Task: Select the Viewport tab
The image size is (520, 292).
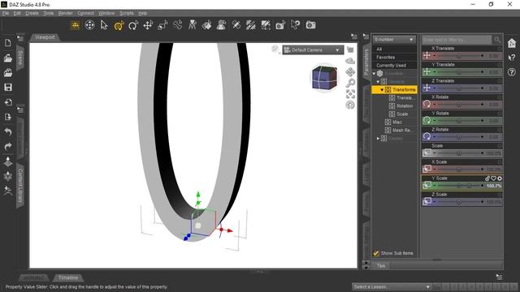Action: coord(45,37)
